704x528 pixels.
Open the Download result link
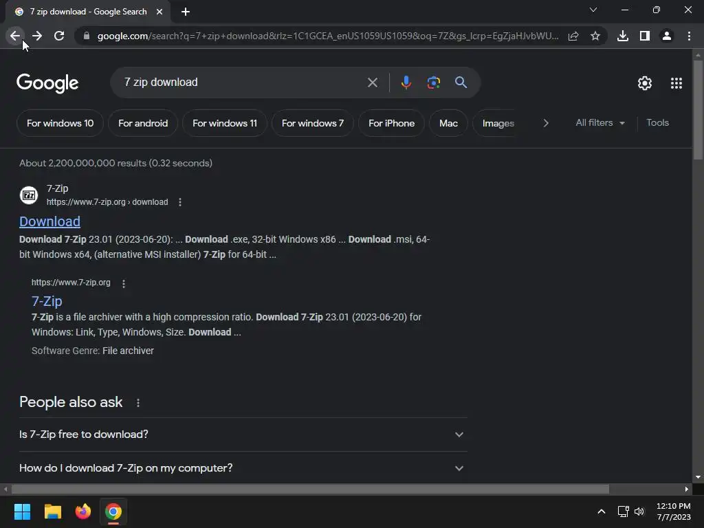(49, 221)
